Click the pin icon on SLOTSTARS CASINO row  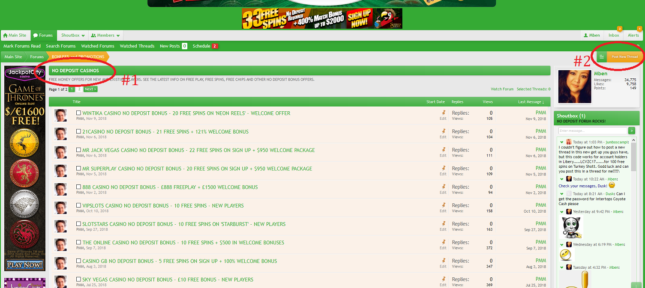tap(444, 223)
